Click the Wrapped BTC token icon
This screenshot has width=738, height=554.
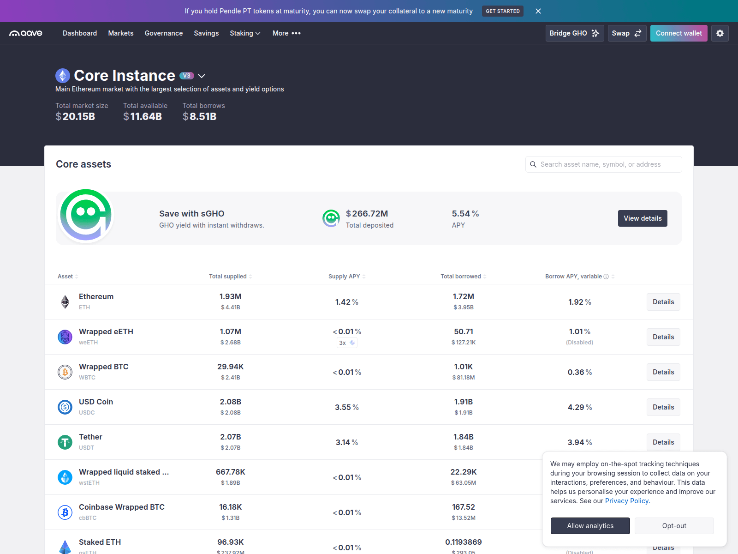point(65,372)
